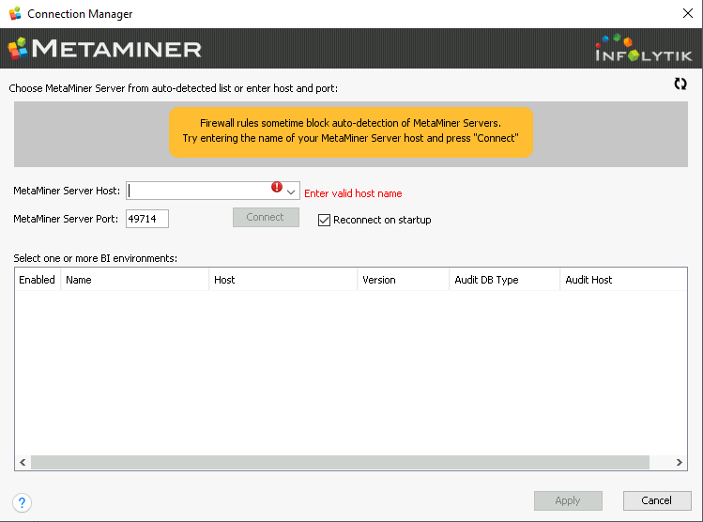Click the MetaMiner logo in the banner
703x522 pixels.
[x=105, y=49]
